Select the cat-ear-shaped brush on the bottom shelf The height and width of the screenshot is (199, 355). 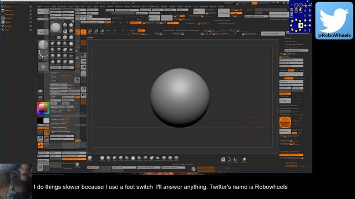point(133,158)
